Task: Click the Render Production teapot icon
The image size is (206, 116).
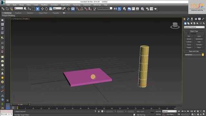Action: 156,9
